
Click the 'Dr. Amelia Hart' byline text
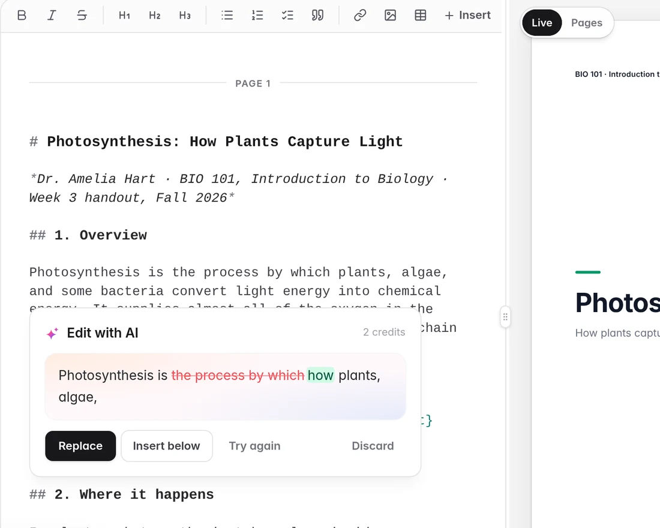coord(97,179)
